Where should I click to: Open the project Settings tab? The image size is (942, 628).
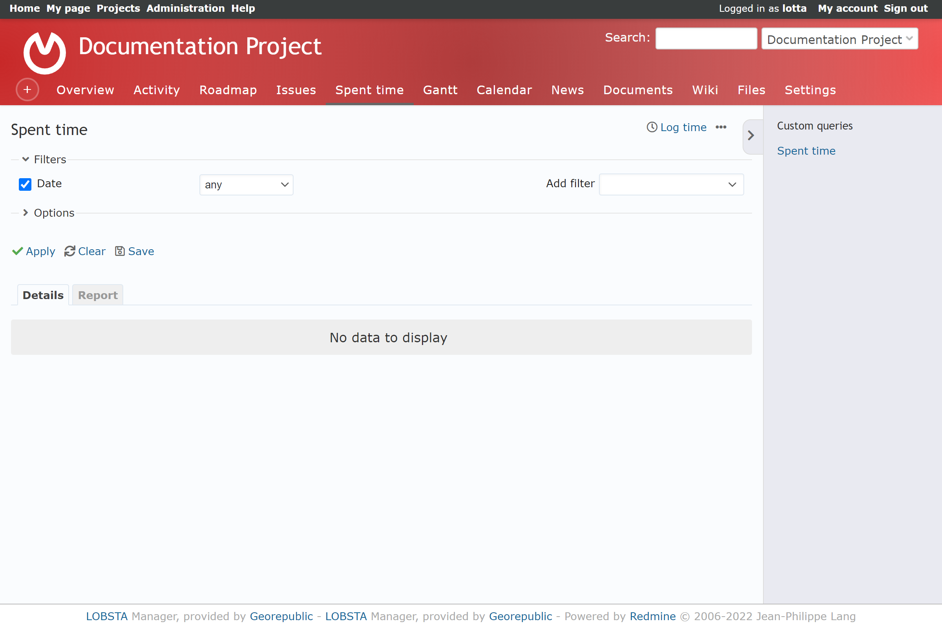[x=810, y=90]
